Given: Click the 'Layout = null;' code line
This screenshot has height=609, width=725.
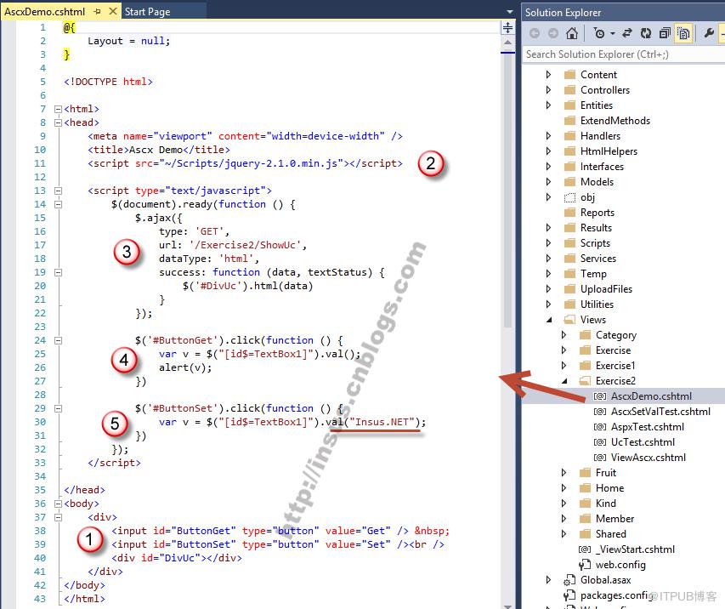Looking at the screenshot, I should (x=129, y=41).
